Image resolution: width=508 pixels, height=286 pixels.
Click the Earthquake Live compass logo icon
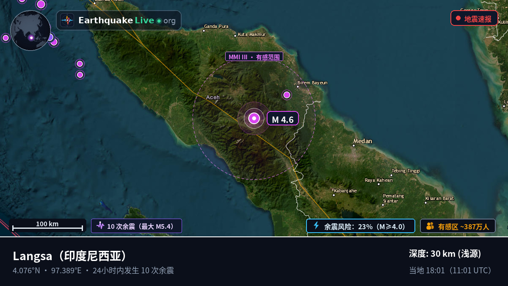tap(67, 20)
